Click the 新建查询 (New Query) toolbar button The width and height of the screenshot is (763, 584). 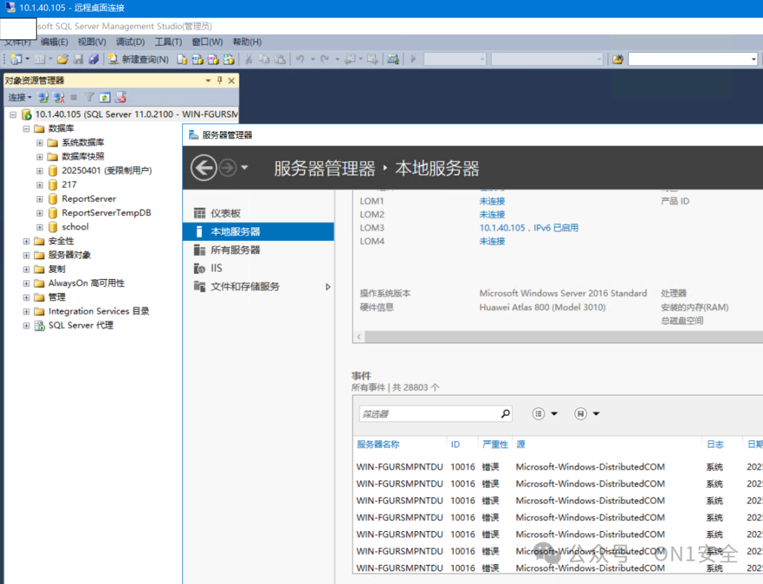tap(138, 59)
